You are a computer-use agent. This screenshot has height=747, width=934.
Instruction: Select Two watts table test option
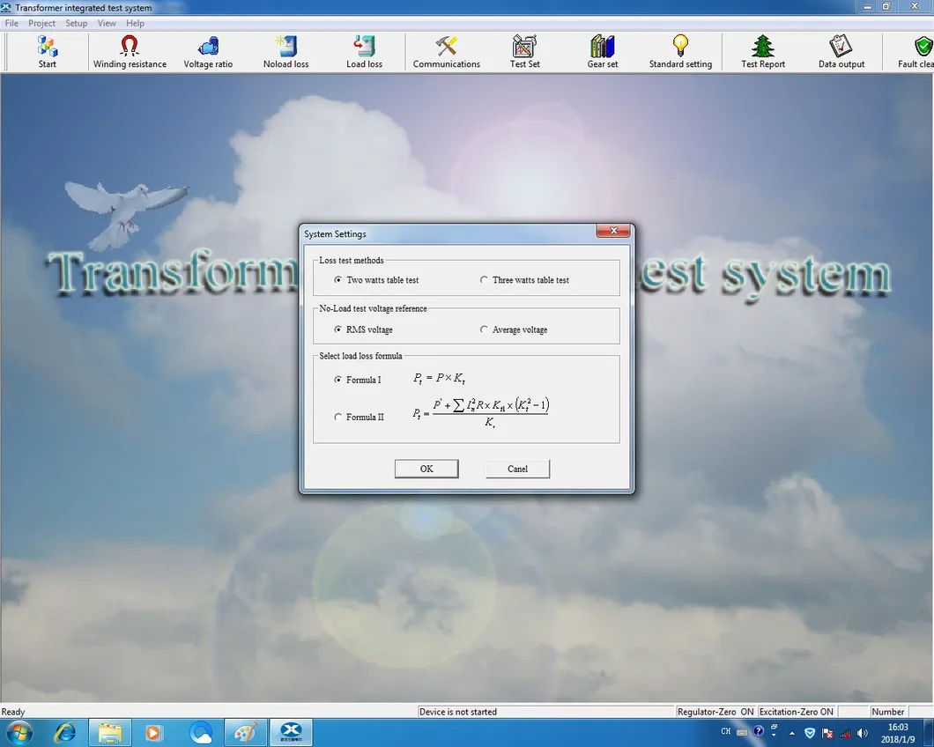(x=338, y=280)
